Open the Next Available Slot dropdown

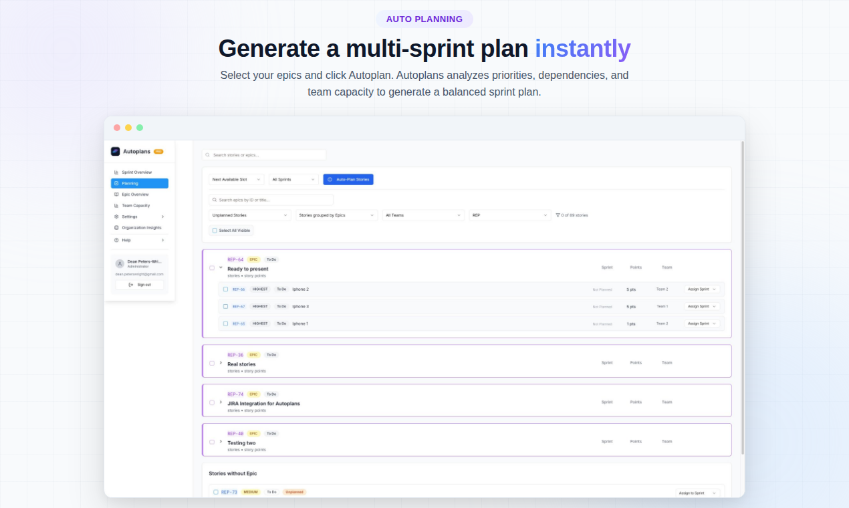pyautogui.click(x=236, y=179)
